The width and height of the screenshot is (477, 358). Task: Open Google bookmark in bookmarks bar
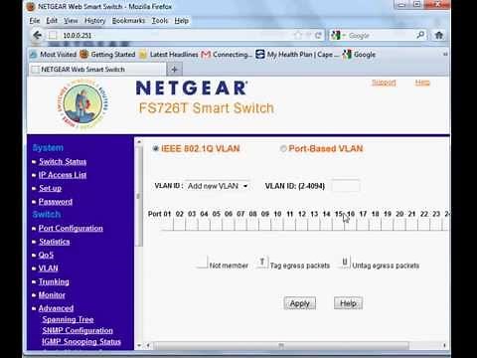point(359,55)
